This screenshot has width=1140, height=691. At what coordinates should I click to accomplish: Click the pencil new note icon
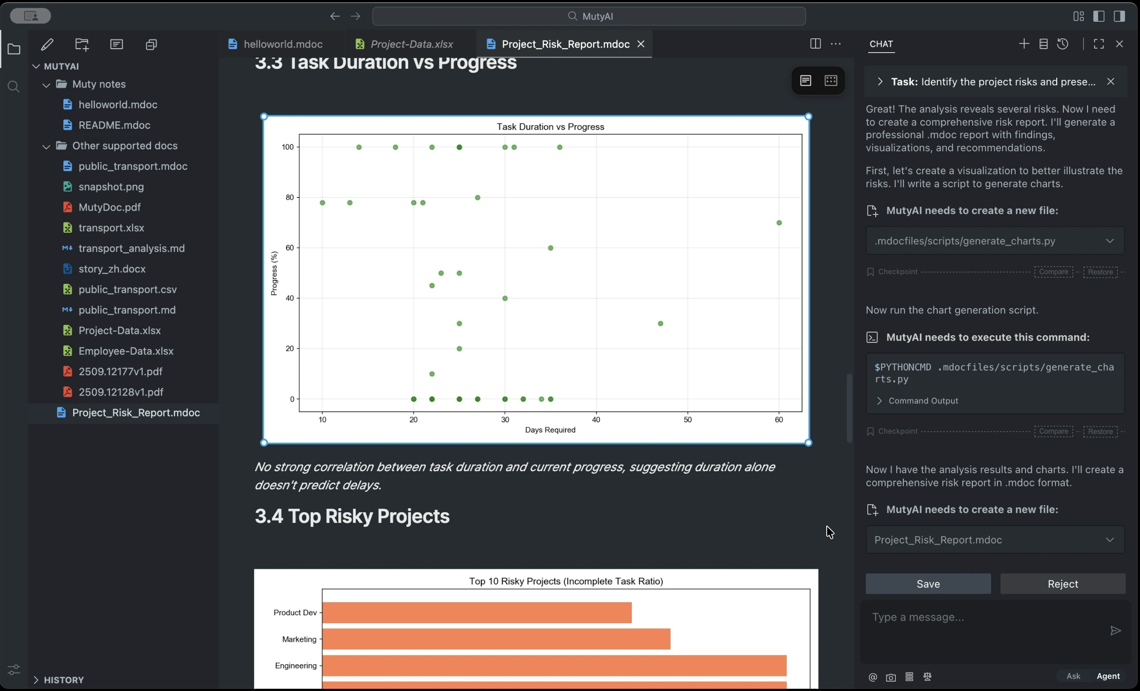[47, 44]
